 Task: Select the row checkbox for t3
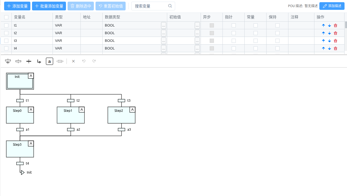tap(6, 41)
